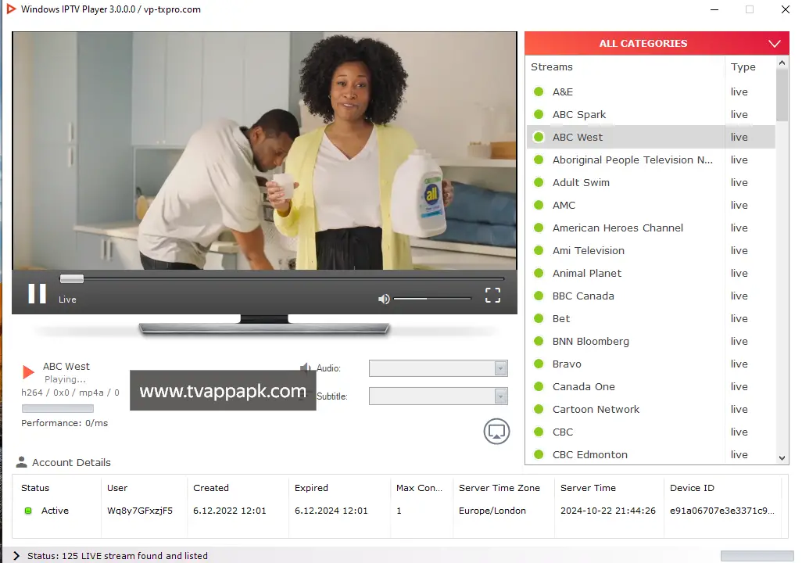This screenshot has width=802, height=563.
Task: Click the username Wq8y7GFxzjF5 cell
Action: pos(140,511)
